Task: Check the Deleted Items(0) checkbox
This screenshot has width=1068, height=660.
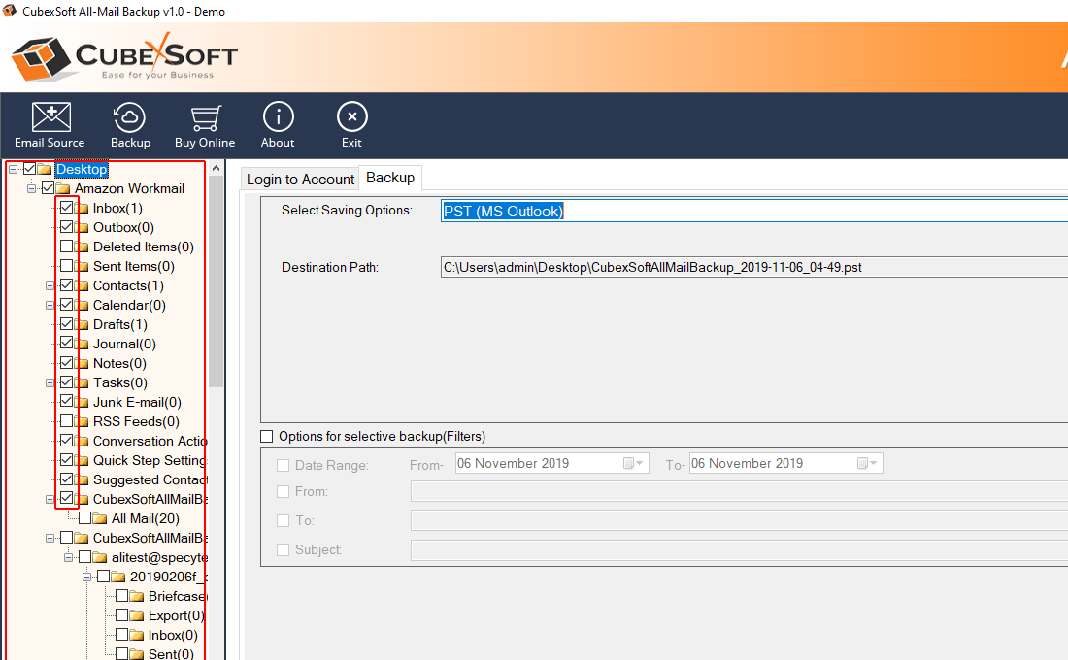Action: click(x=66, y=247)
